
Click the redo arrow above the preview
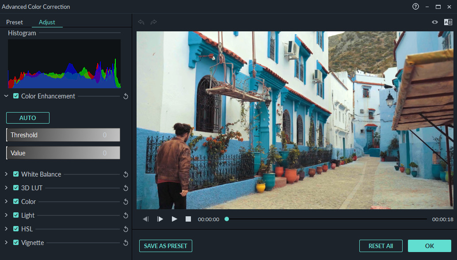pos(153,22)
